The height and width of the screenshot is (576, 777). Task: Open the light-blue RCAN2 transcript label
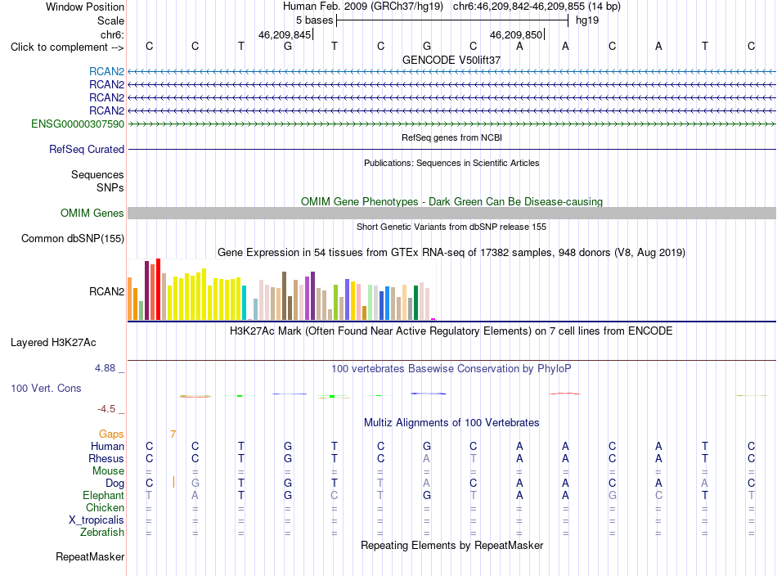106,71
